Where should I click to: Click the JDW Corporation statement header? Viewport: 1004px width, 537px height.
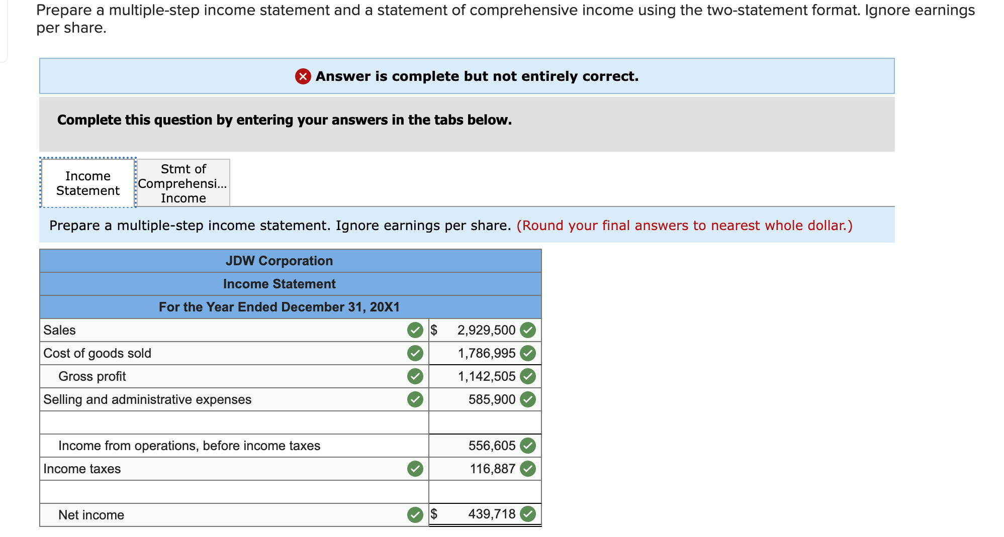pyautogui.click(x=280, y=261)
